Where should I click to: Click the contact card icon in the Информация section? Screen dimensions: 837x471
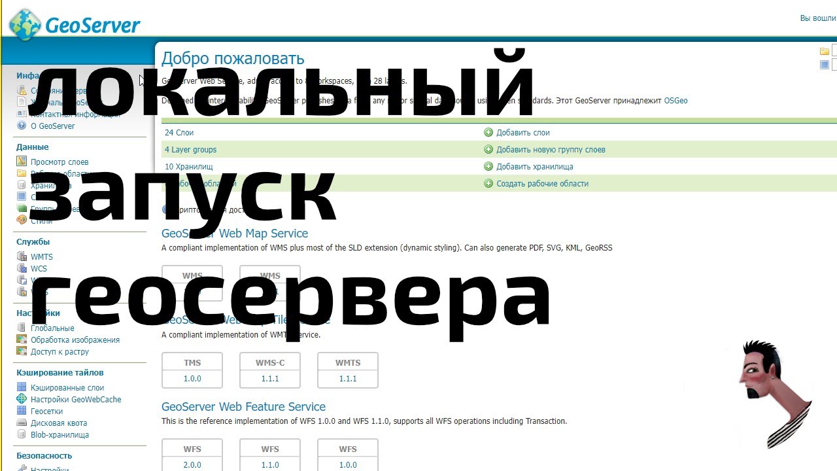22,114
